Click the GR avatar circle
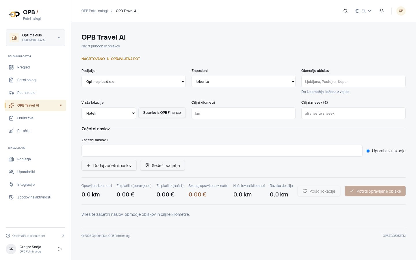Screen dimensions: 416x260 click(x=11, y=249)
